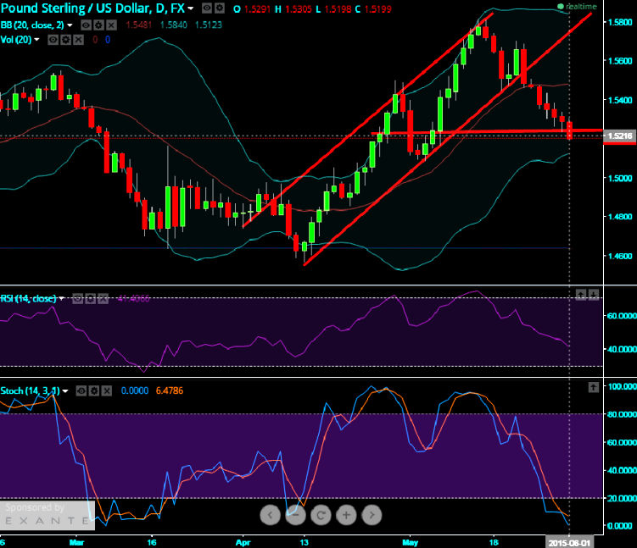Expand the BB (20, close, 2) dropdown arrow
637x548 pixels.
pyautogui.click(x=70, y=25)
